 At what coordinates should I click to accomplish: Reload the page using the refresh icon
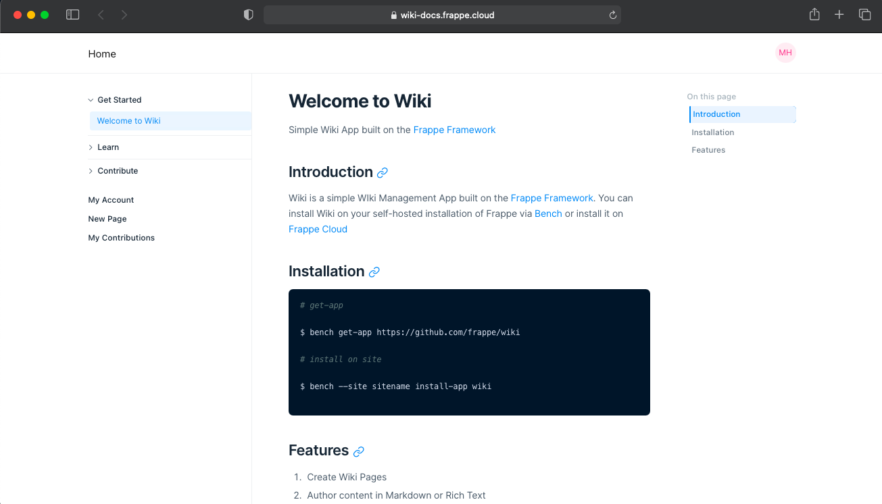tap(613, 15)
